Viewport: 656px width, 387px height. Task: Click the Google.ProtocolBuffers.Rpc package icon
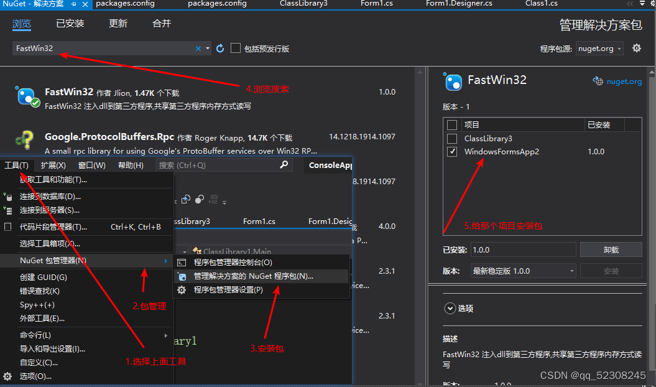point(24,141)
